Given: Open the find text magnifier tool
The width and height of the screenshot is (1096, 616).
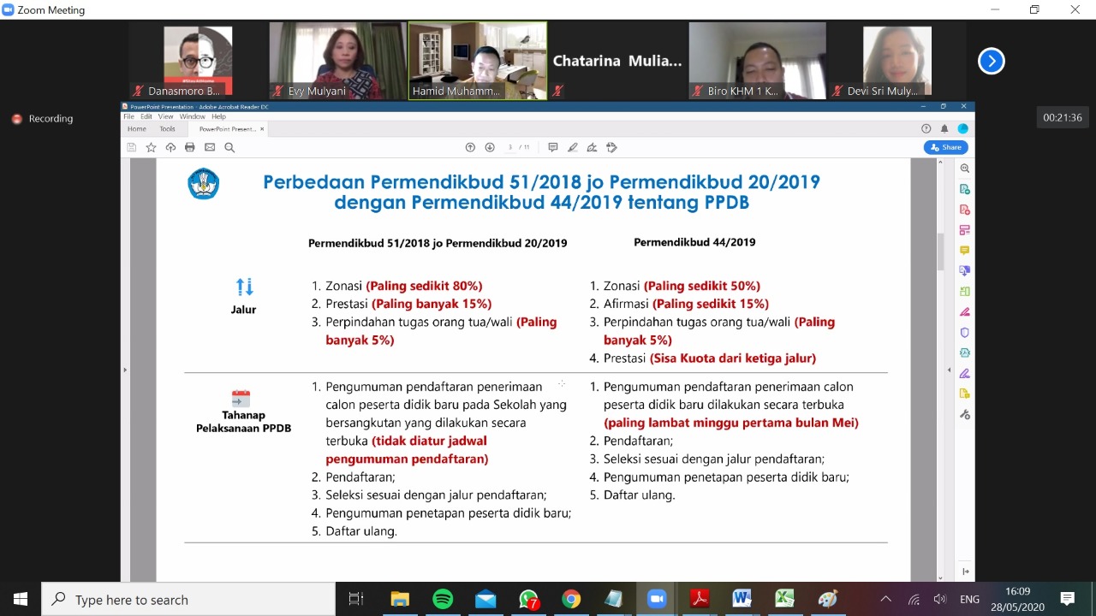Looking at the screenshot, I should click(x=229, y=147).
